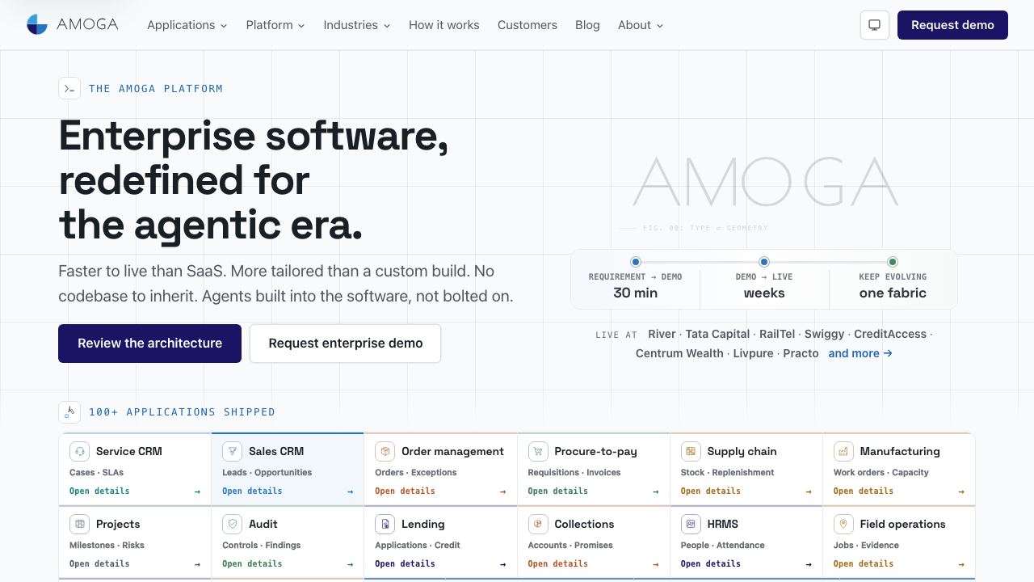This screenshot has height=582, width=1034.
Task: Click the Procure-to-pay cart icon
Action: 537,451
